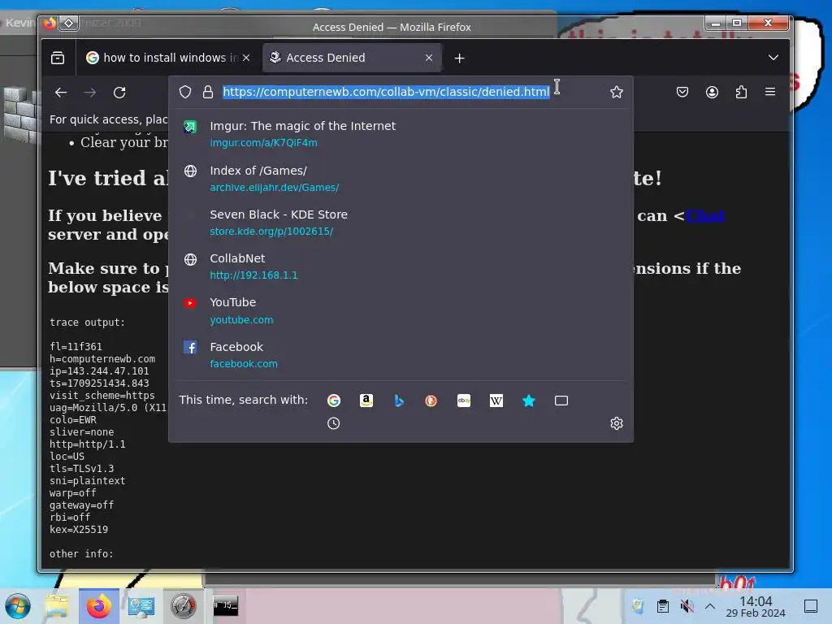
Task: Select the Access Denied tab
Action: coord(352,58)
